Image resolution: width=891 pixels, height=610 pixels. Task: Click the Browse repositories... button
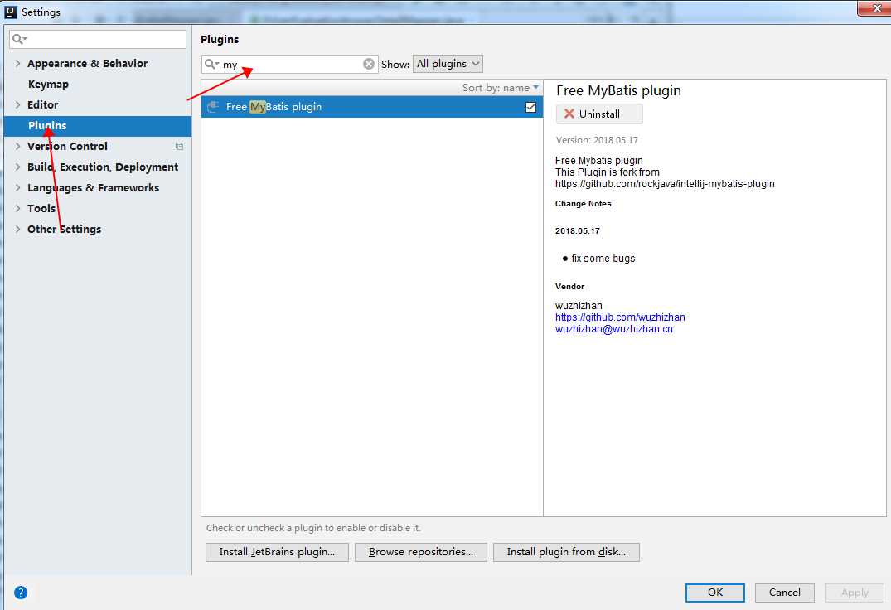click(420, 552)
